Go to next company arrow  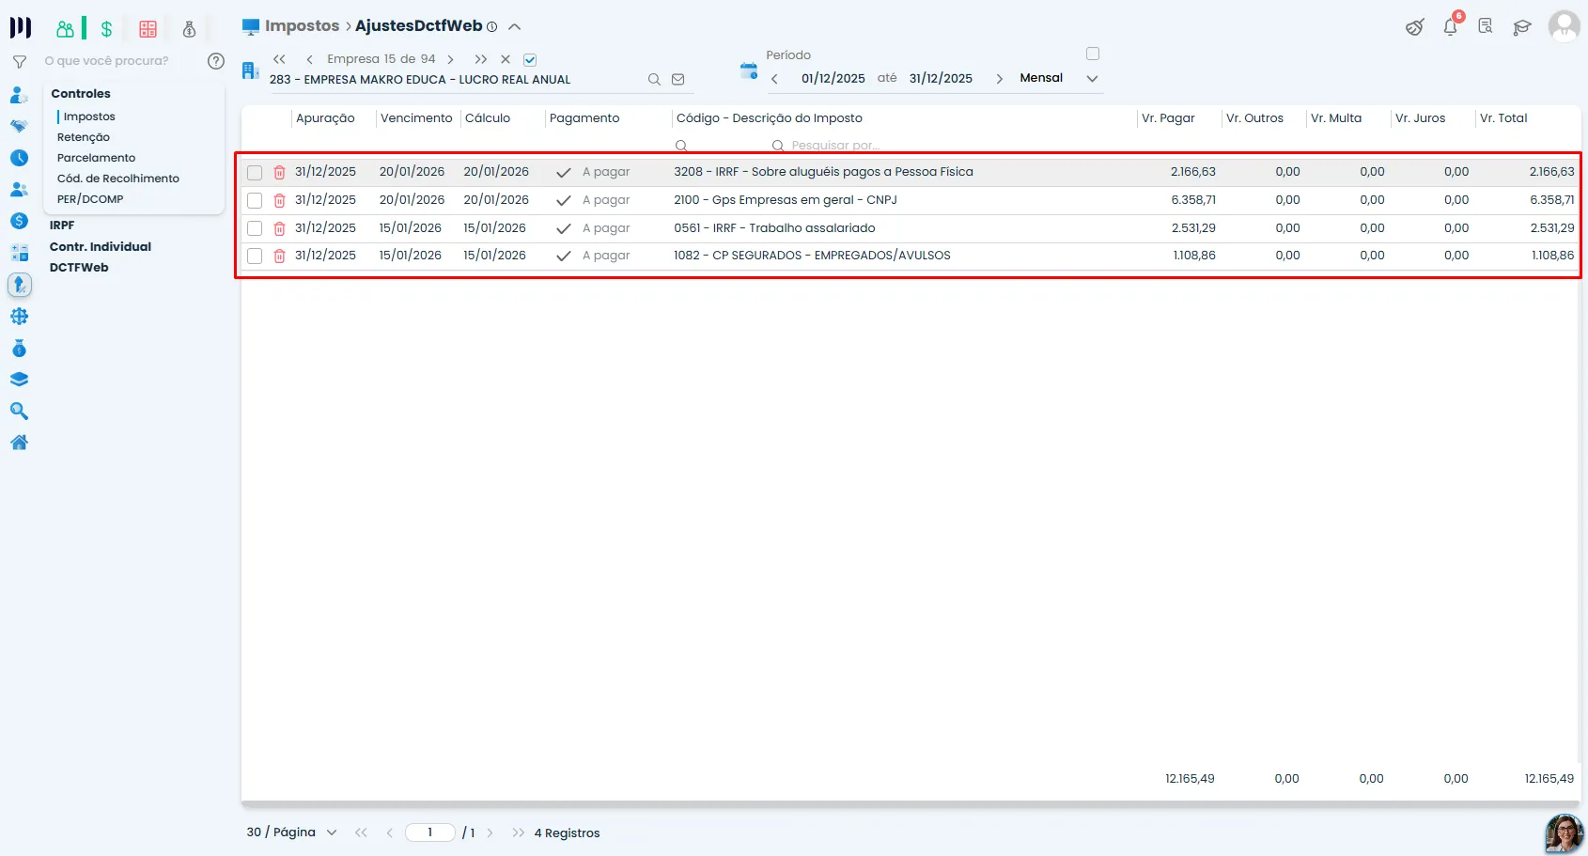tap(451, 59)
